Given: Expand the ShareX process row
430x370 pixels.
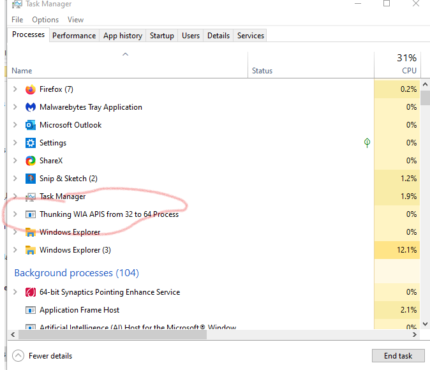Looking at the screenshot, I should [15, 161].
